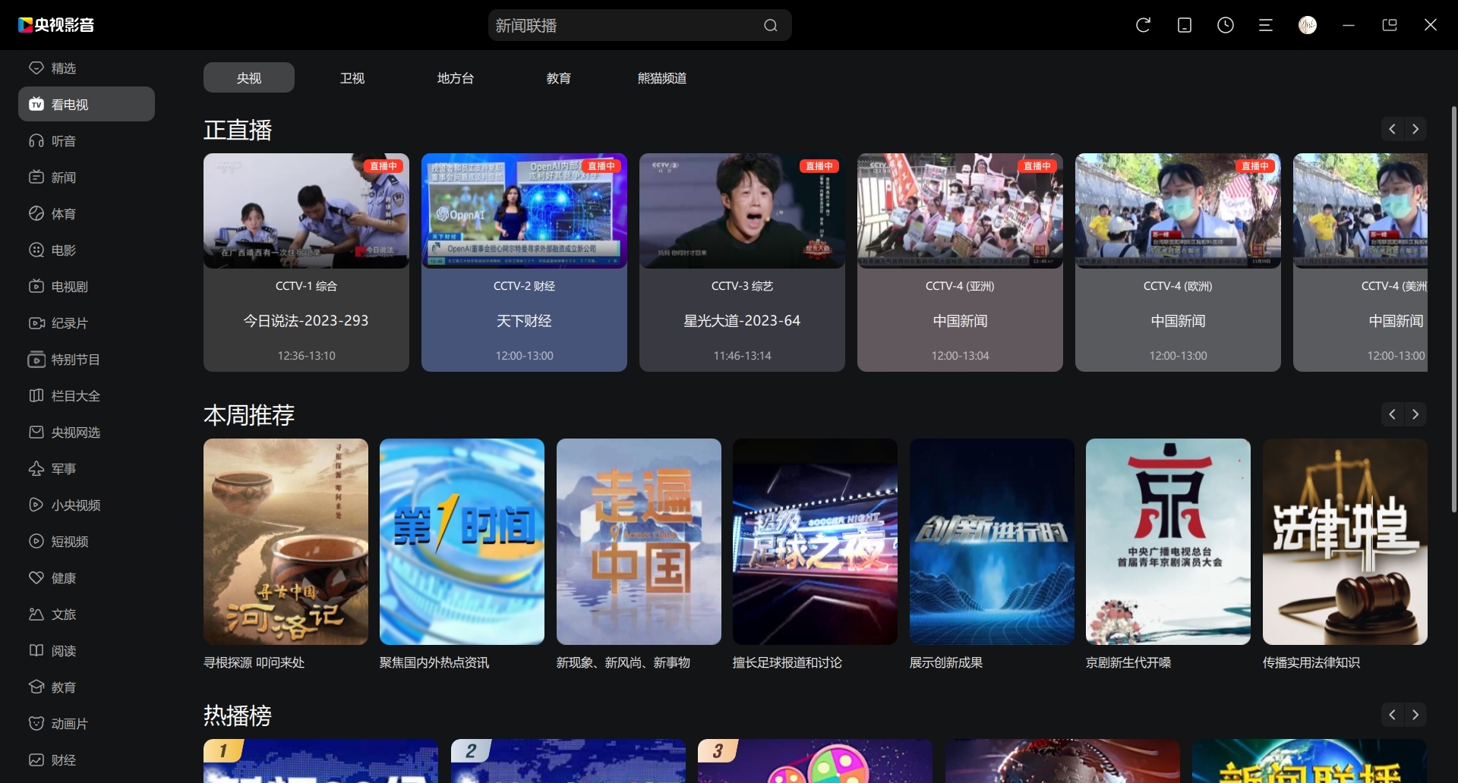The width and height of the screenshot is (1458, 783).
Task: Switch to the 卫视 tab
Action: click(352, 78)
